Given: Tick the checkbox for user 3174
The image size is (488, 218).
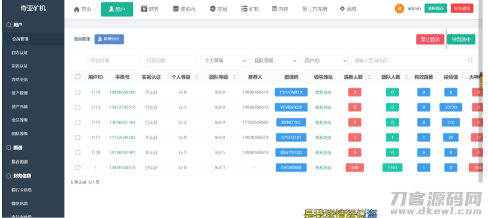Looking at the screenshot, I should [78, 92].
